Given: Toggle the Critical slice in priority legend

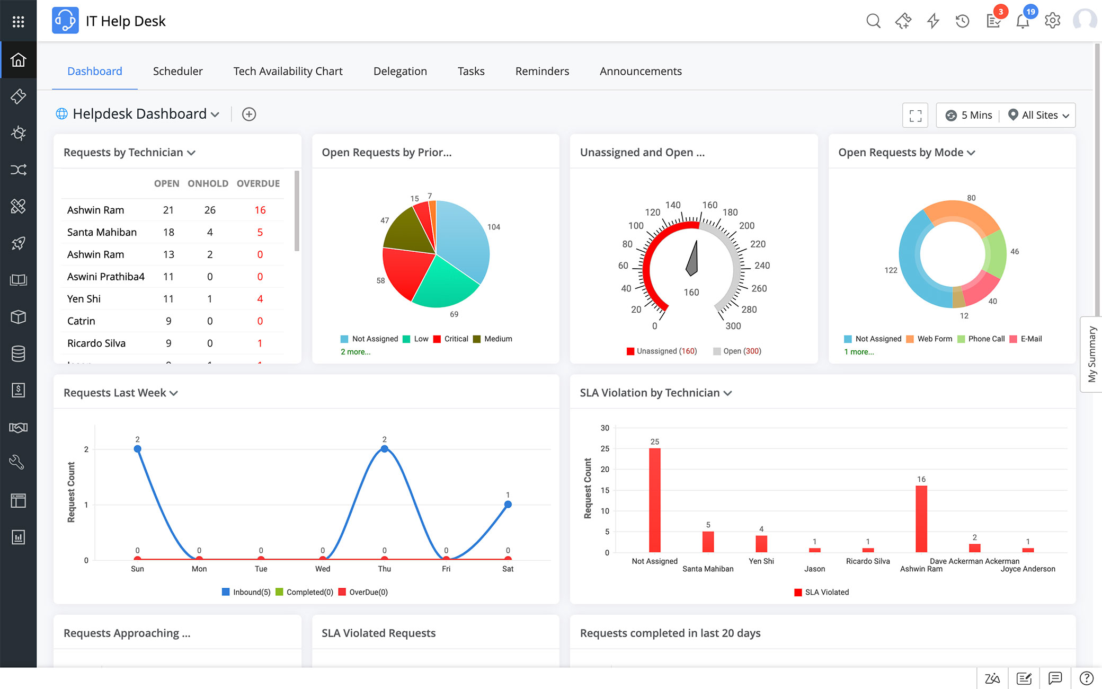Looking at the screenshot, I should pyautogui.click(x=451, y=339).
